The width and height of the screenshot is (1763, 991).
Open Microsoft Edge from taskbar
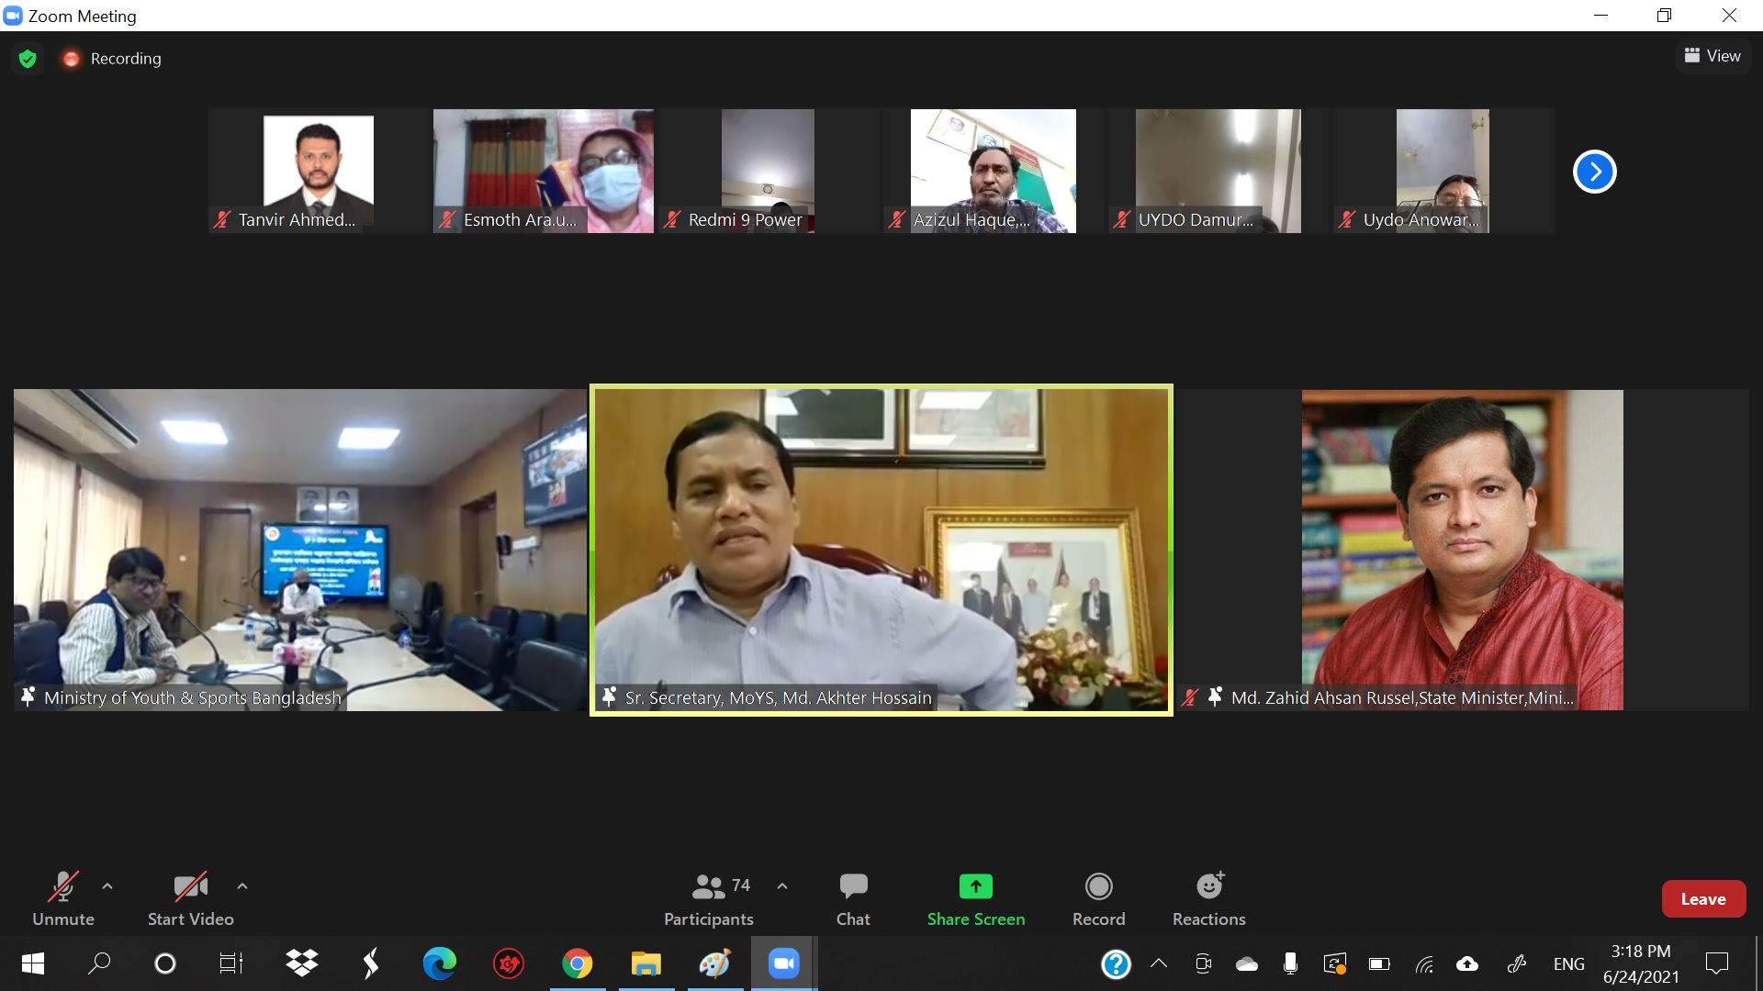(440, 963)
